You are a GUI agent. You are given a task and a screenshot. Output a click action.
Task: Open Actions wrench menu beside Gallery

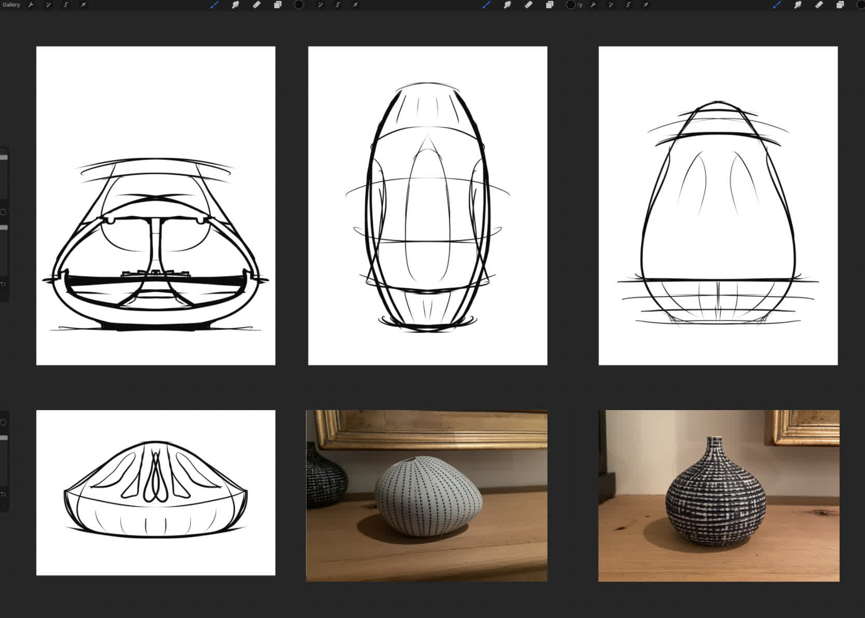click(31, 5)
